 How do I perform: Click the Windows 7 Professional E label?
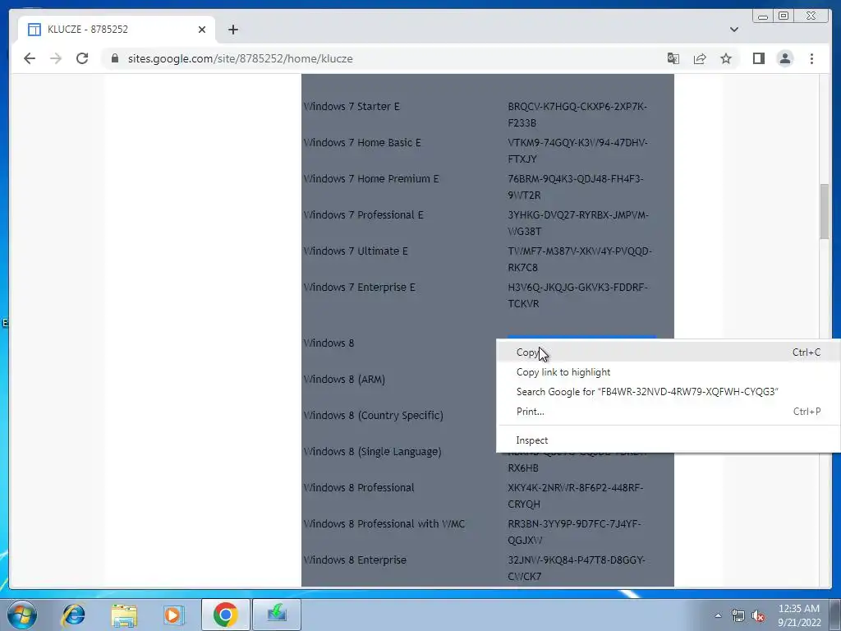(x=363, y=214)
